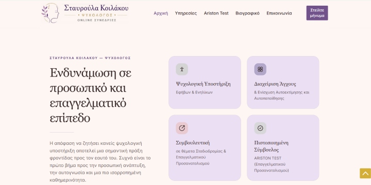Click the Στείλτε μήνυμα button
The image size is (371, 185).
[x=317, y=13]
